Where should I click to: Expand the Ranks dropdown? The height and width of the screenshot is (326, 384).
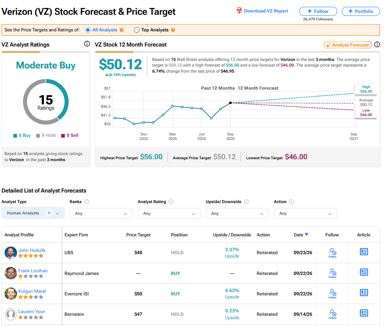point(101,213)
